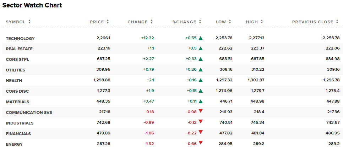Screen dimensions: 343x150
Task: Sort by the HIGH column arrows
Action: coord(262,22)
